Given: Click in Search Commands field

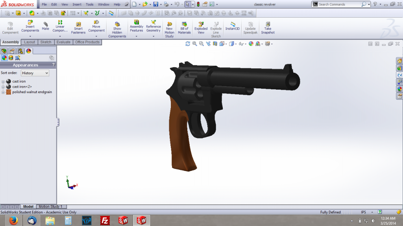Looking at the screenshot, I should point(339,4).
